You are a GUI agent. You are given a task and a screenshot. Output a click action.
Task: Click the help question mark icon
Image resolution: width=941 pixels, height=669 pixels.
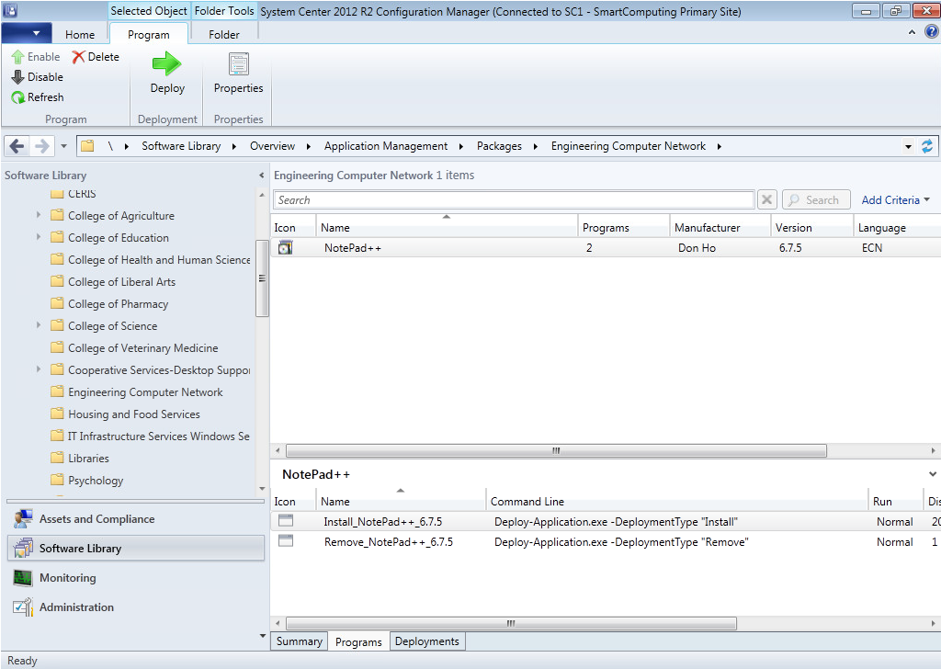[930, 32]
